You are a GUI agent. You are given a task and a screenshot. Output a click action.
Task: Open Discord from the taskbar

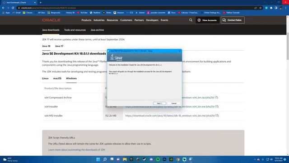[x=151, y=159]
